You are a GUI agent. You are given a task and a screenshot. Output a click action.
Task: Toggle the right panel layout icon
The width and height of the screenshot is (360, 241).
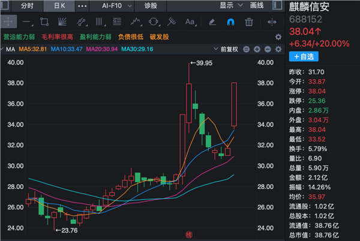click(277, 5)
